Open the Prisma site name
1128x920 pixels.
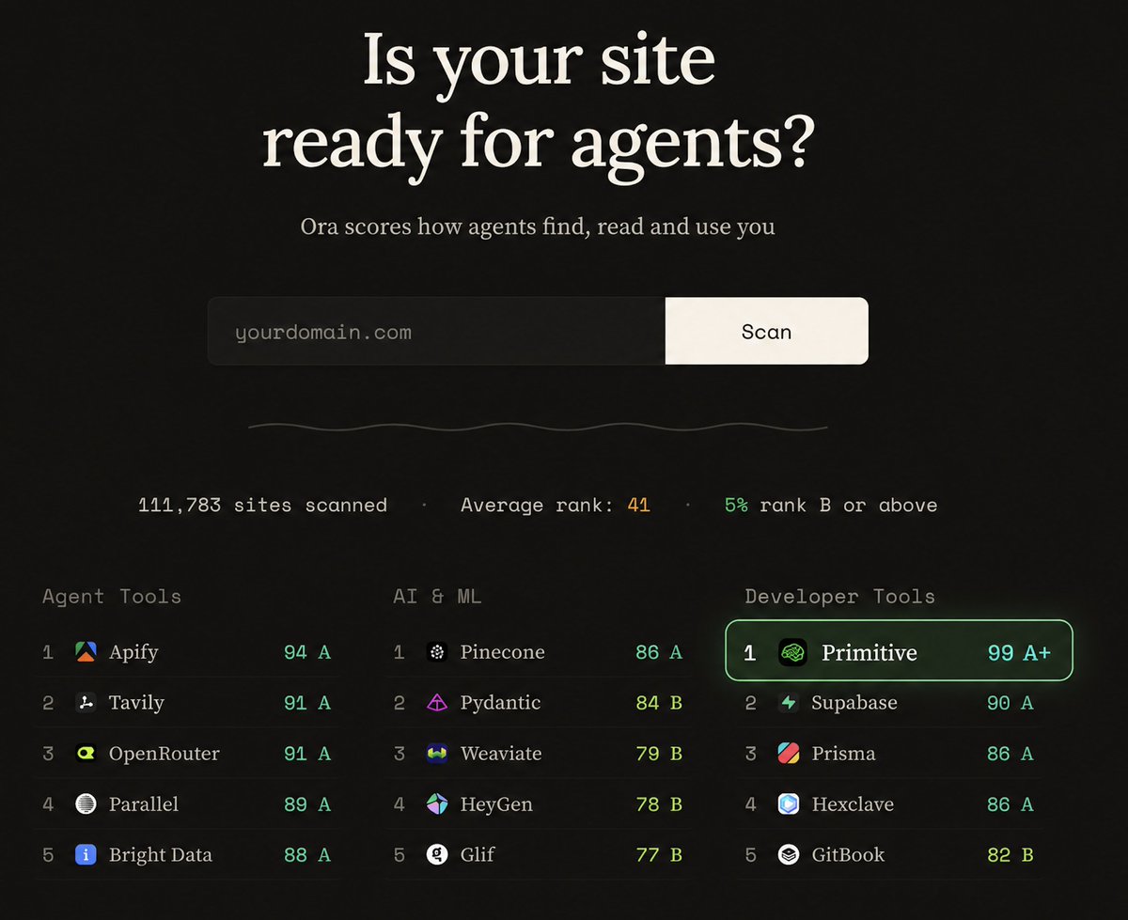[x=843, y=754]
